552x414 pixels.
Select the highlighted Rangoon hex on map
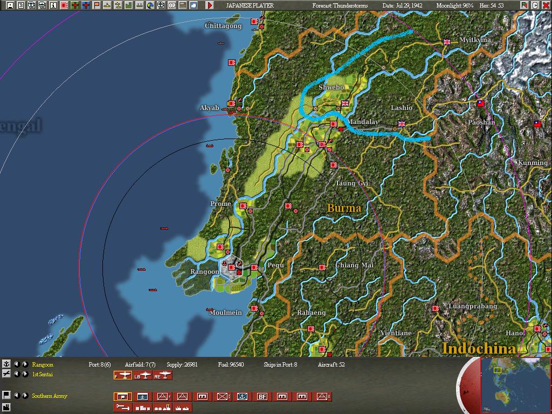coord(232,268)
